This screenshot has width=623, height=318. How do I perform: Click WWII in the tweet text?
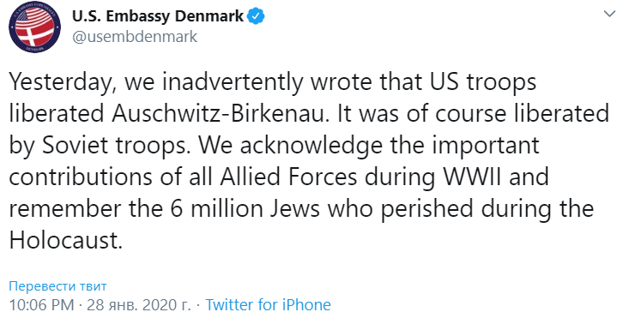[473, 177]
